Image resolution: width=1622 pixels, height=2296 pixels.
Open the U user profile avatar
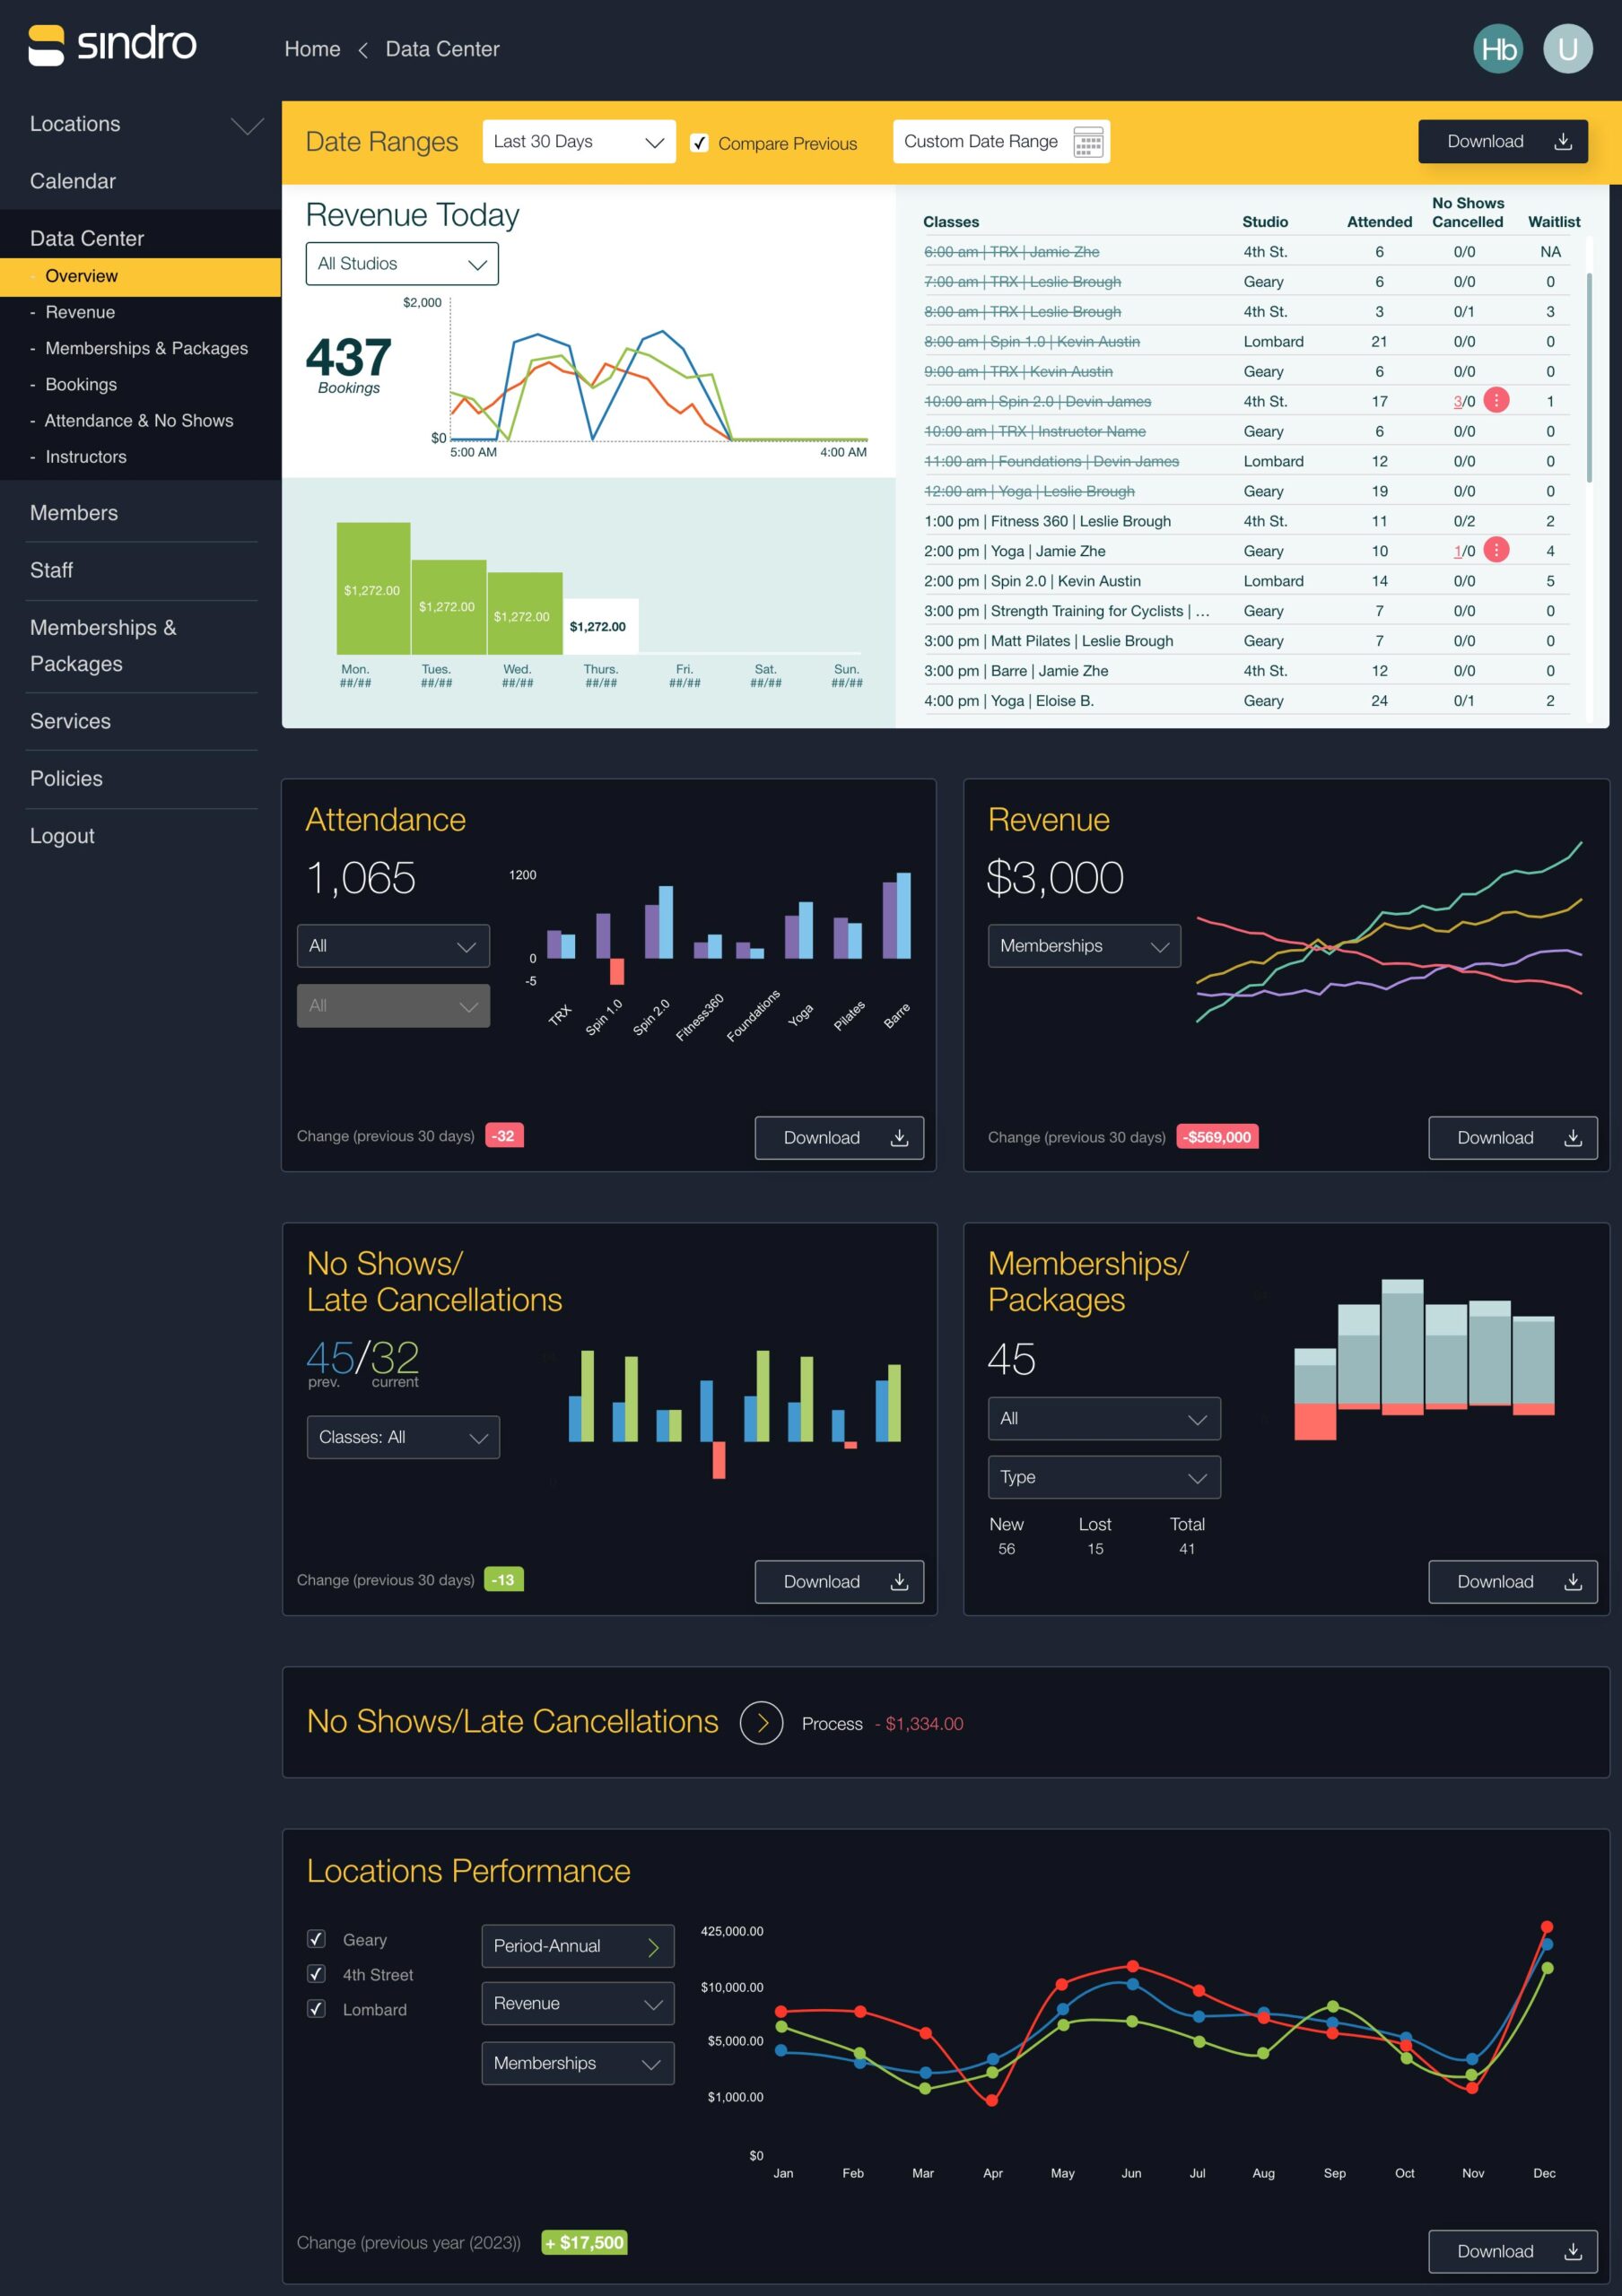click(x=1567, y=49)
